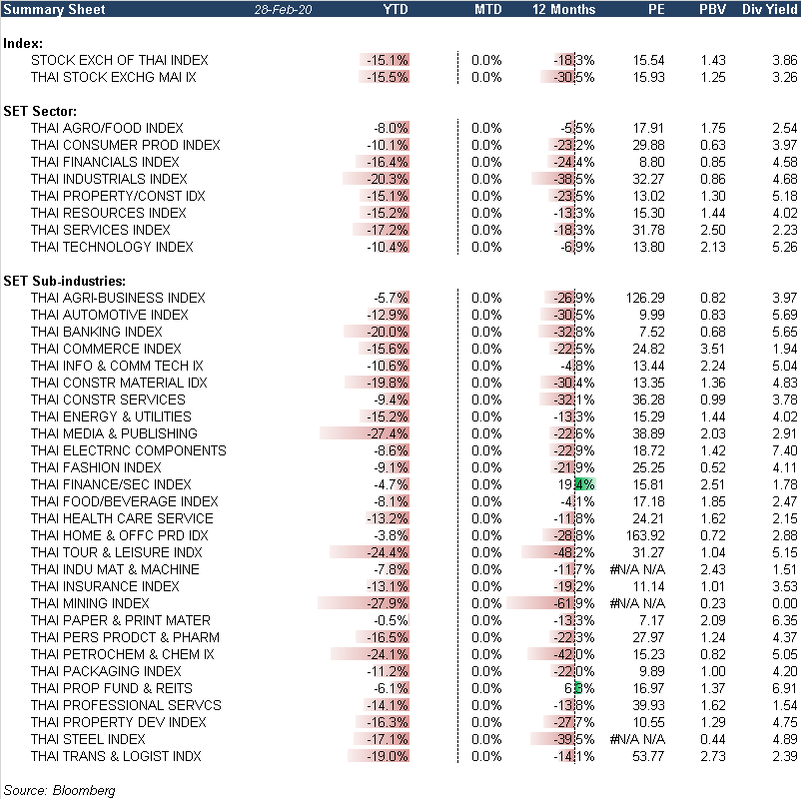Screen dimensions: 801x799
Task: Click THAI PROP FUND & REITS label
Action: (112, 688)
